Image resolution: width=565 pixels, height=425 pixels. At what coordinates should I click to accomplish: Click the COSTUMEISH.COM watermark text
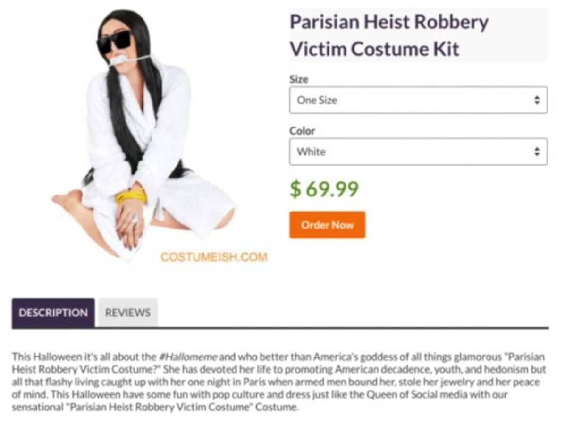(x=214, y=257)
